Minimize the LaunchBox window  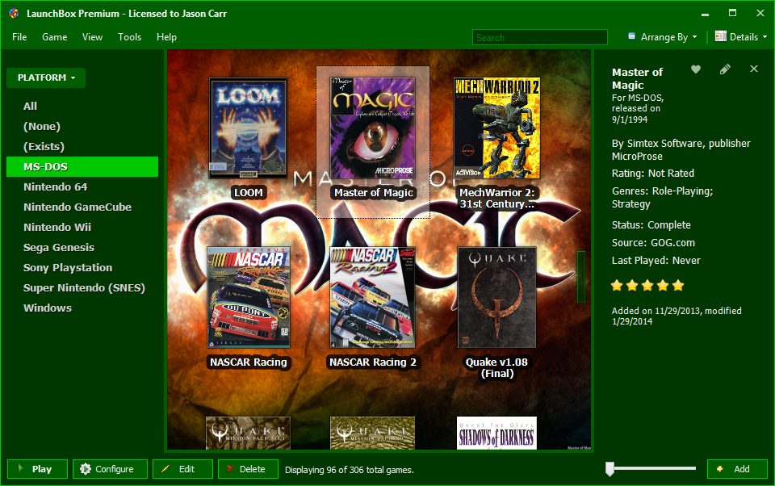[x=705, y=14]
